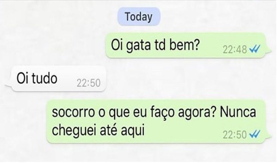
Task: Tap the Today date badge
Action: click(x=138, y=17)
